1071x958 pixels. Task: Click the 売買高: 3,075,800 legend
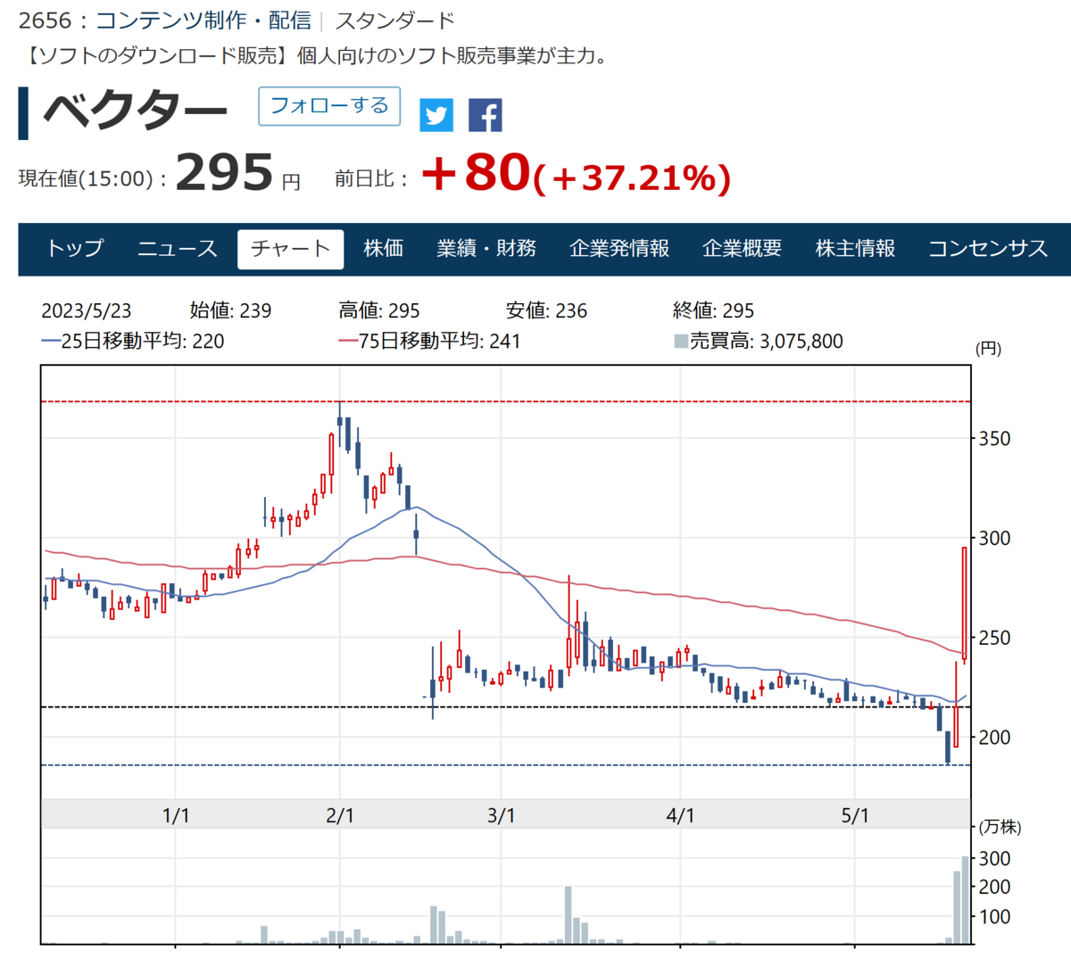(758, 341)
